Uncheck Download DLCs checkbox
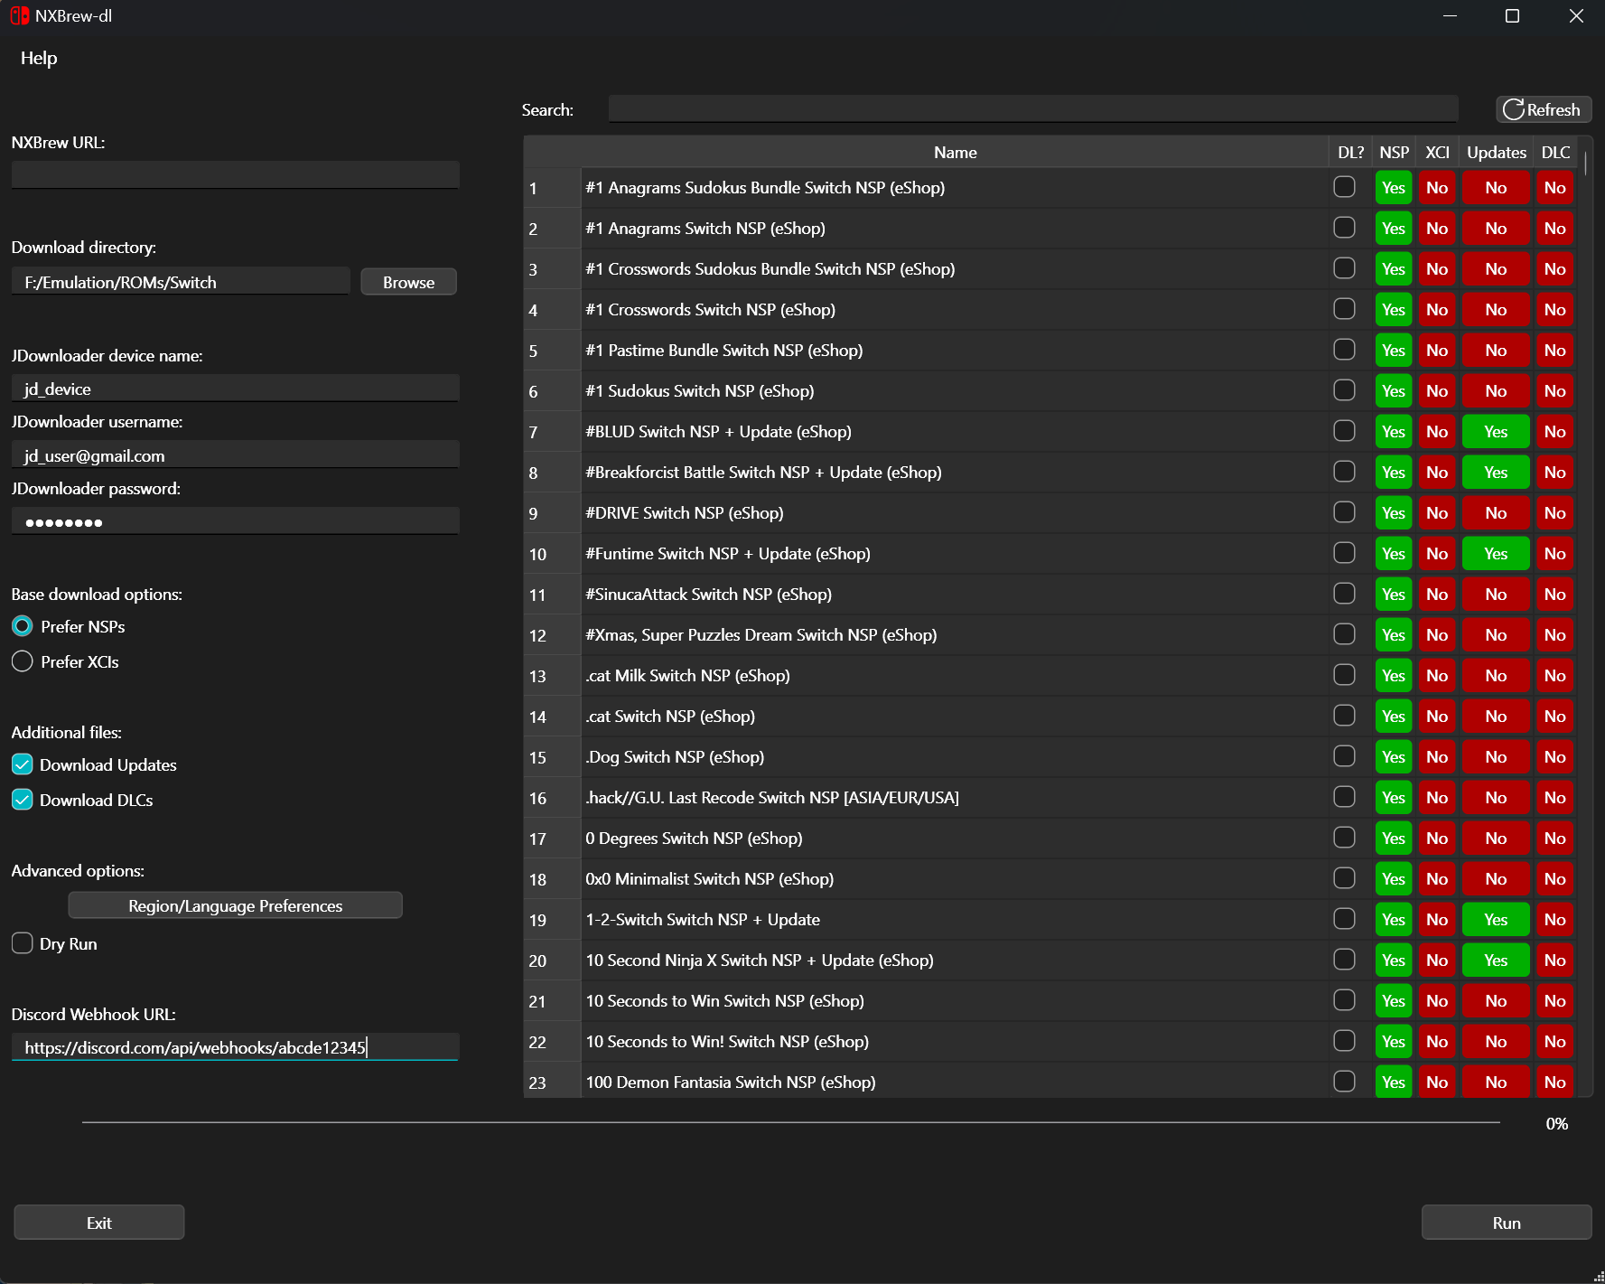Viewport: 1605px width, 1284px height. click(23, 800)
